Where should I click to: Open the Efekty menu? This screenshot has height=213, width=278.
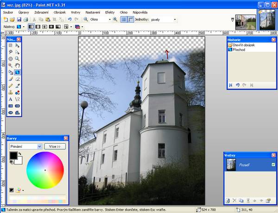click(x=110, y=12)
